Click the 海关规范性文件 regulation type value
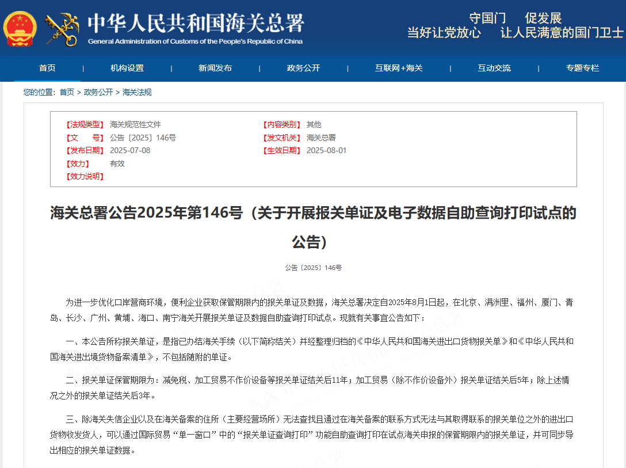This screenshot has height=468, width=626. tap(135, 124)
